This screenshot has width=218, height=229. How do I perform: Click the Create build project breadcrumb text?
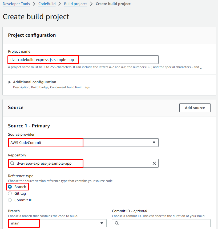(113, 4)
